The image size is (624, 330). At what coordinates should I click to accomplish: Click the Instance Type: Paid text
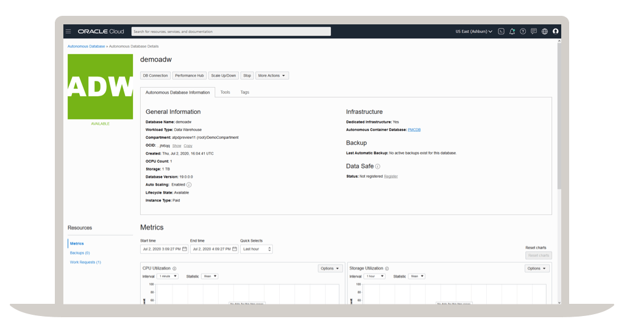pos(163,200)
